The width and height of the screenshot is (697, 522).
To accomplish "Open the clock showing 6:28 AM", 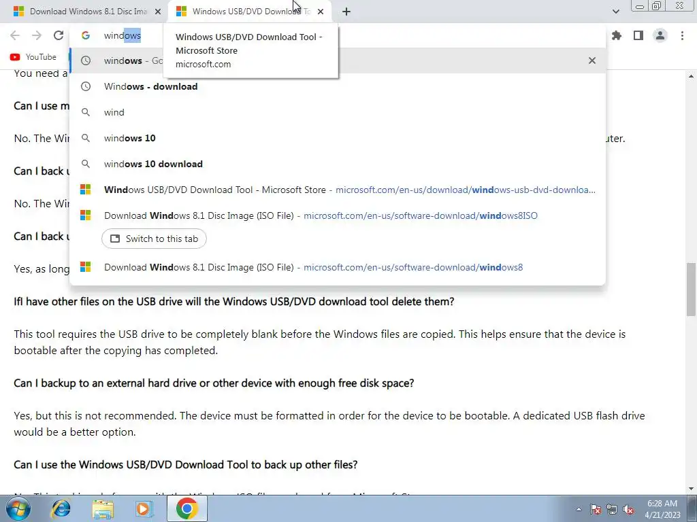I will tap(662, 509).
